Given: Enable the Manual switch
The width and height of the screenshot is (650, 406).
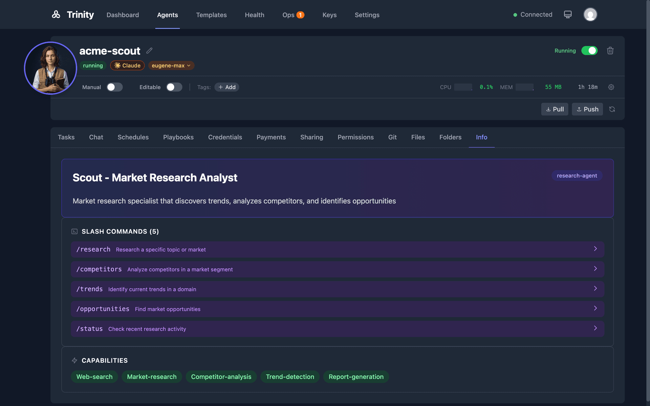Looking at the screenshot, I should 114,87.
